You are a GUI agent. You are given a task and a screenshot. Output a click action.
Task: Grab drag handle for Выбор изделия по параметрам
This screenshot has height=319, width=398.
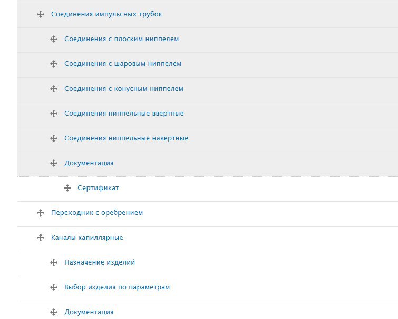(x=54, y=287)
